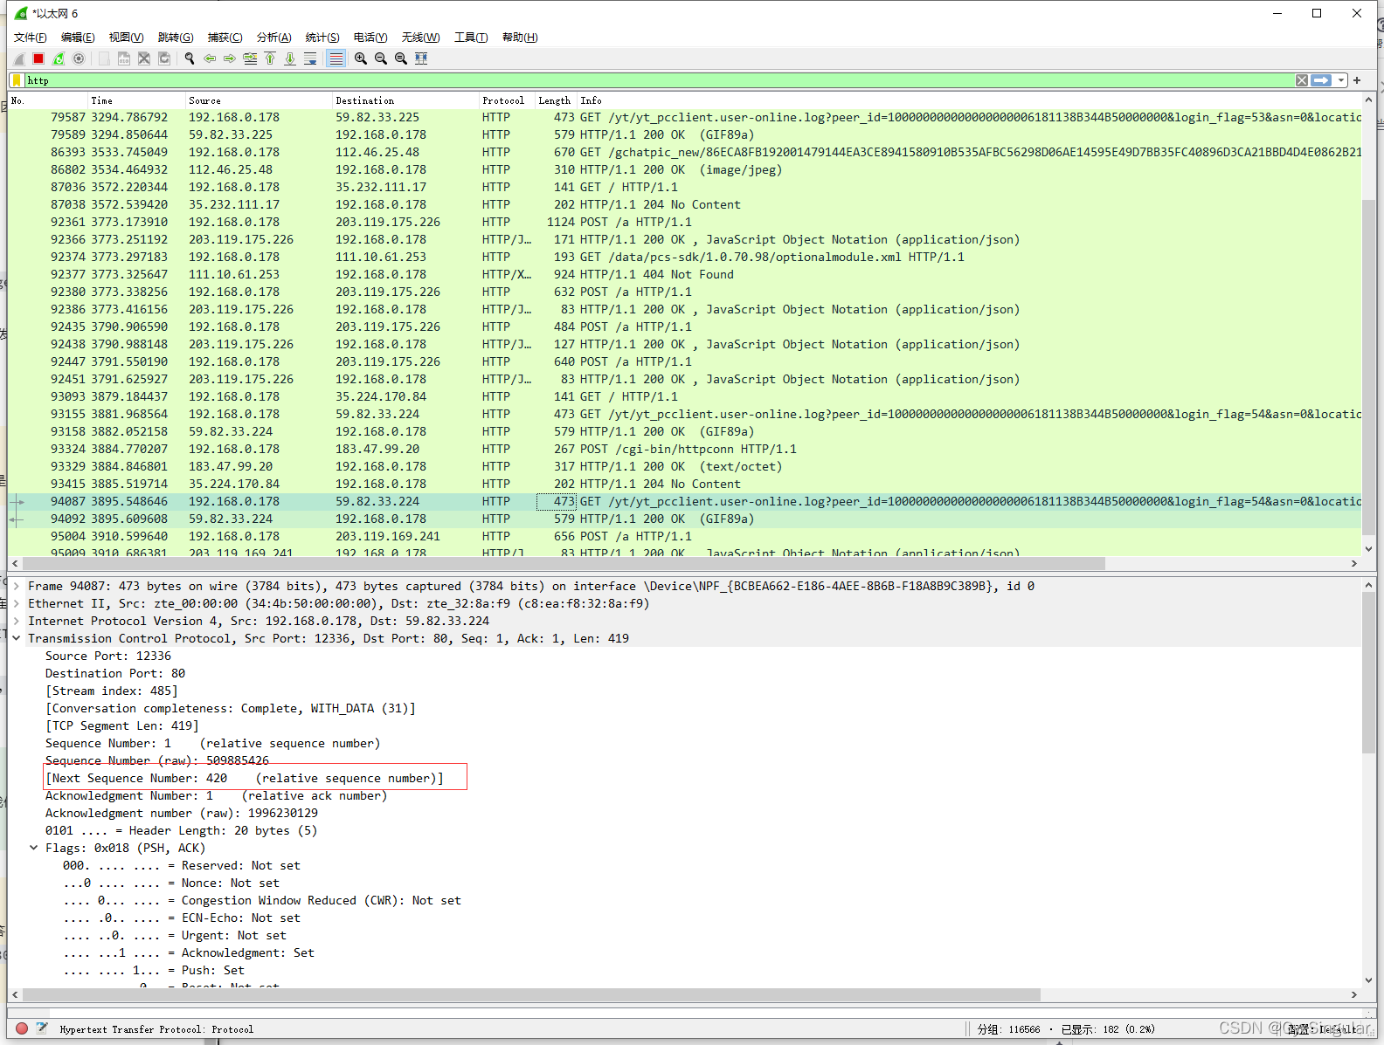Open the 文件(F) menu
The width and height of the screenshot is (1384, 1045).
[x=31, y=38]
